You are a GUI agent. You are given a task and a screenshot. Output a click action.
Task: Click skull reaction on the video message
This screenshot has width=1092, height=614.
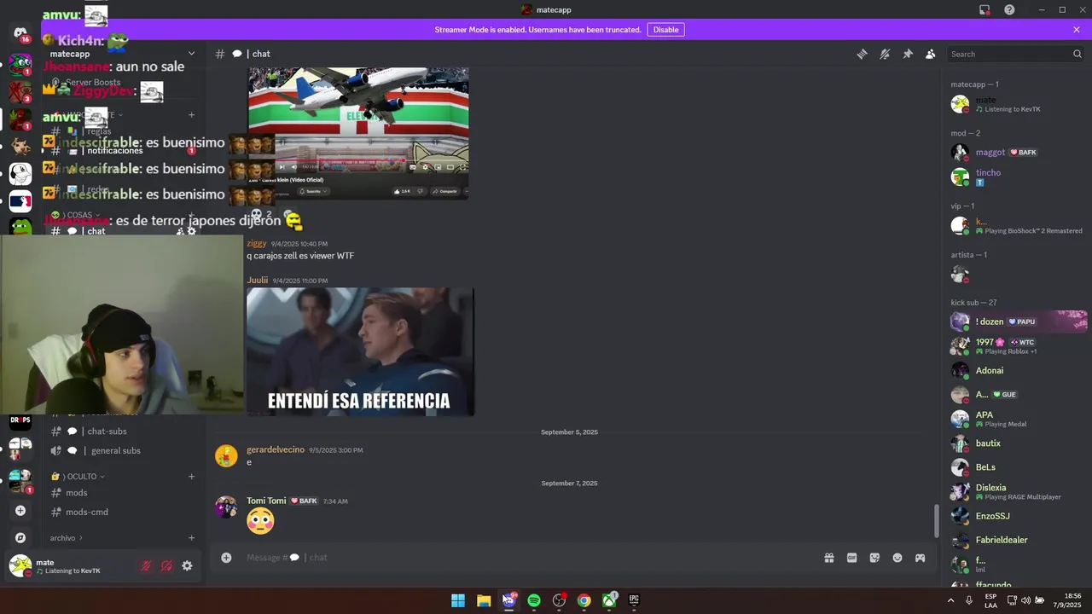[262, 214]
